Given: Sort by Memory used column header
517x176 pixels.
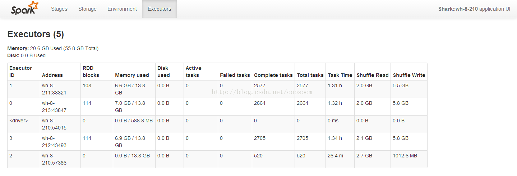Looking at the screenshot, I should coord(132,75).
